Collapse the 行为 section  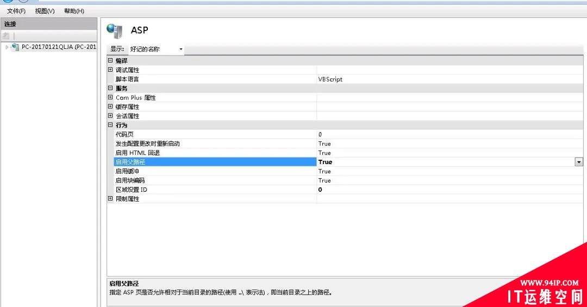coord(110,124)
